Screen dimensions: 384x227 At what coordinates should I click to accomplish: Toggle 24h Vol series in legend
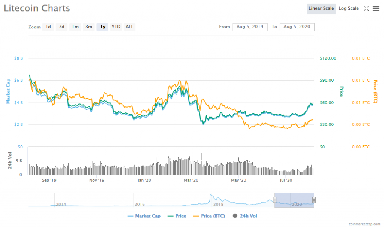(x=245, y=216)
